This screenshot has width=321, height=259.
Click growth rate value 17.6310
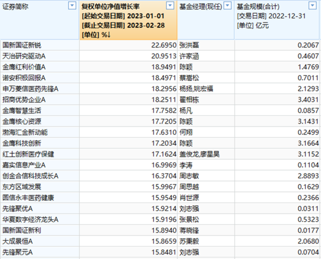[164, 132]
